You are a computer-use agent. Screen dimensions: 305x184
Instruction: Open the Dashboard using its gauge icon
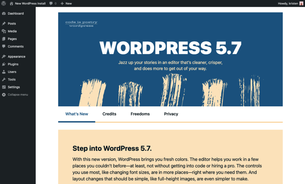coord(4,13)
